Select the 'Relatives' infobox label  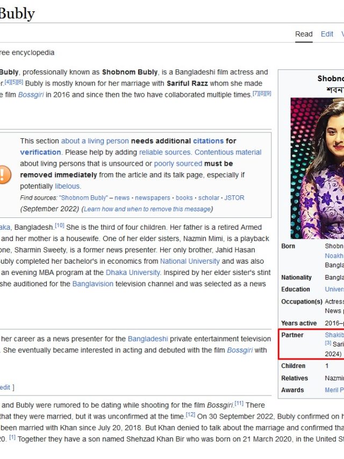tap(295, 378)
